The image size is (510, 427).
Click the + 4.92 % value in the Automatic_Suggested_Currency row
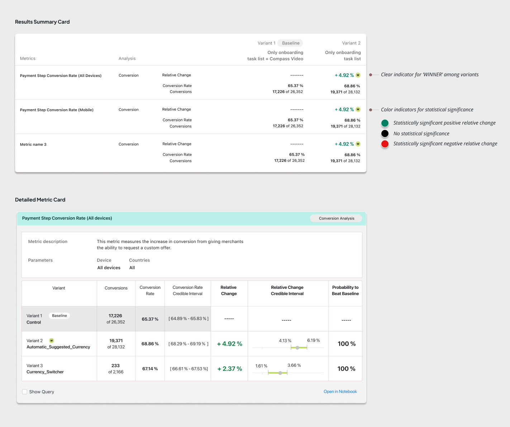(x=230, y=344)
